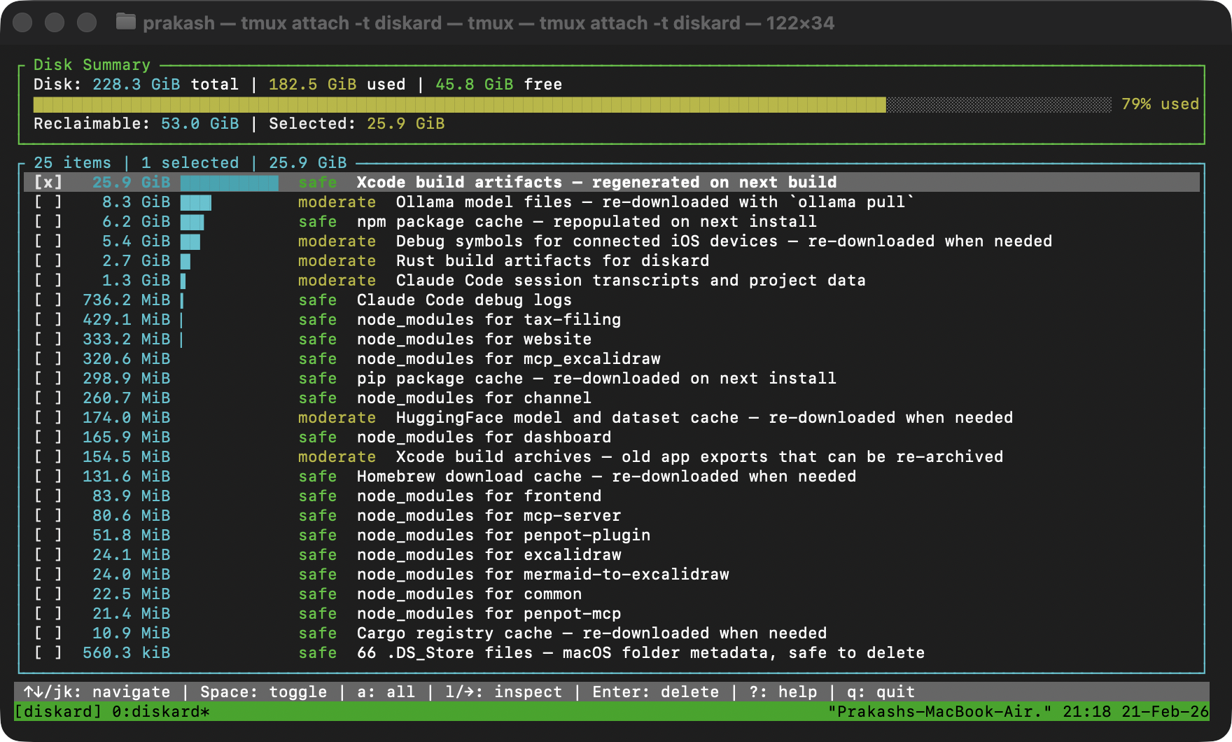Select the 66 .DS_Store files row
Viewport: 1232px width, 742px height.
pos(612,652)
